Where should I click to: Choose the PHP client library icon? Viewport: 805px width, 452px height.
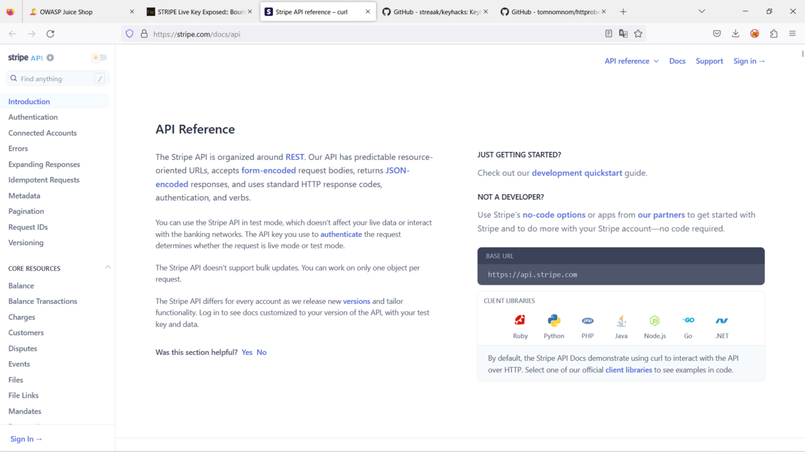pyautogui.click(x=588, y=321)
